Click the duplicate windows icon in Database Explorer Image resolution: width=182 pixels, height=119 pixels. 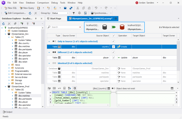[15, 24]
